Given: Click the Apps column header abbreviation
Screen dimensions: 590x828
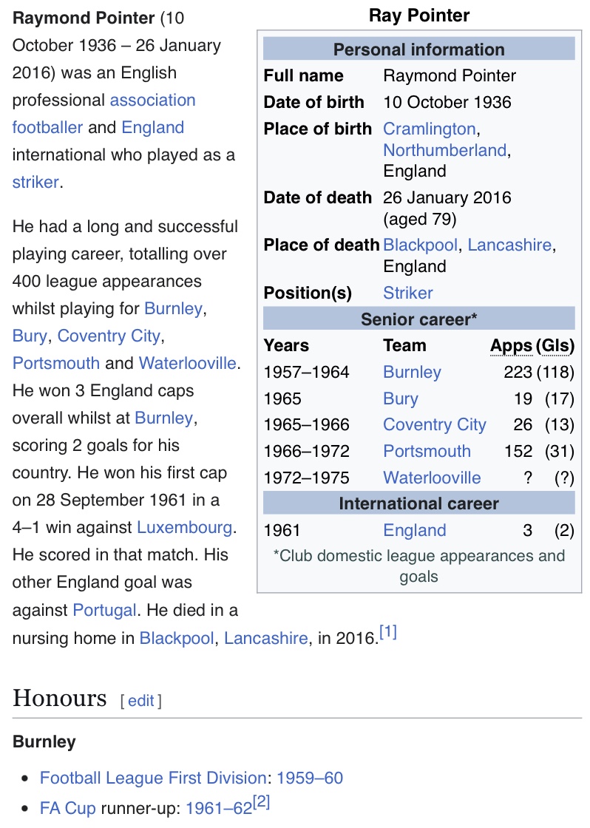Looking at the screenshot, I should [511, 345].
